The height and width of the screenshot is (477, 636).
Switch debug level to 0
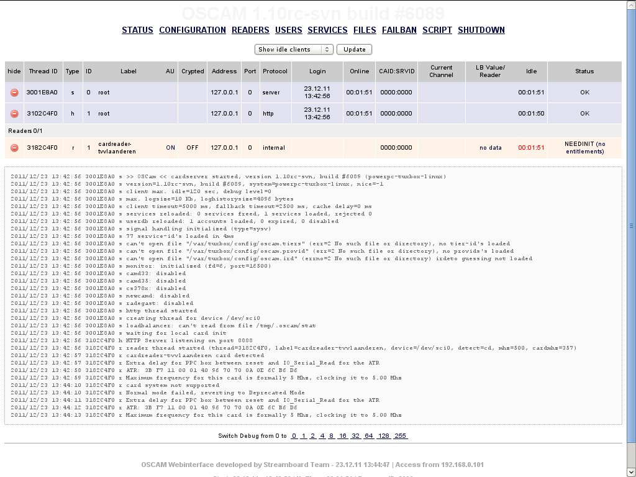pos(294,436)
